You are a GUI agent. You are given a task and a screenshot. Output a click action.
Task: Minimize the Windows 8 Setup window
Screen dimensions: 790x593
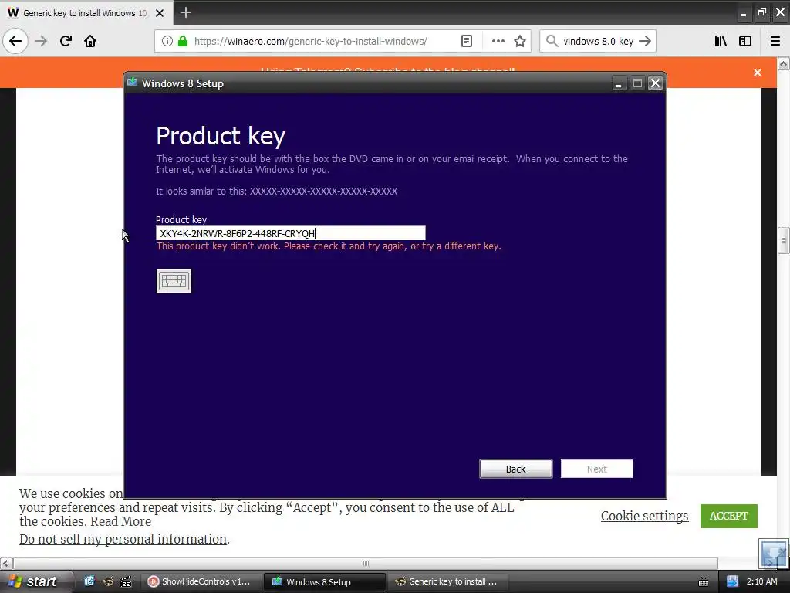618,83
